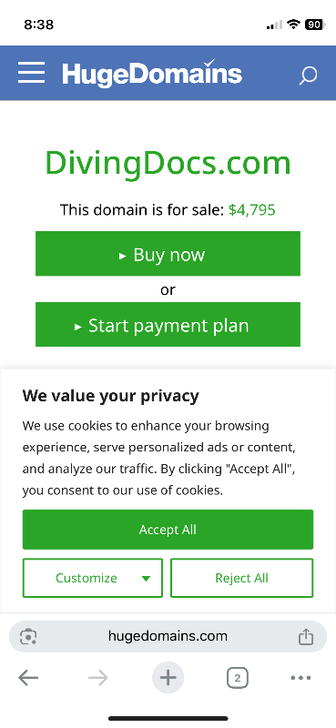Open the hamburger menu icon
Screen dimensions: 336x728
click(31, 73)
